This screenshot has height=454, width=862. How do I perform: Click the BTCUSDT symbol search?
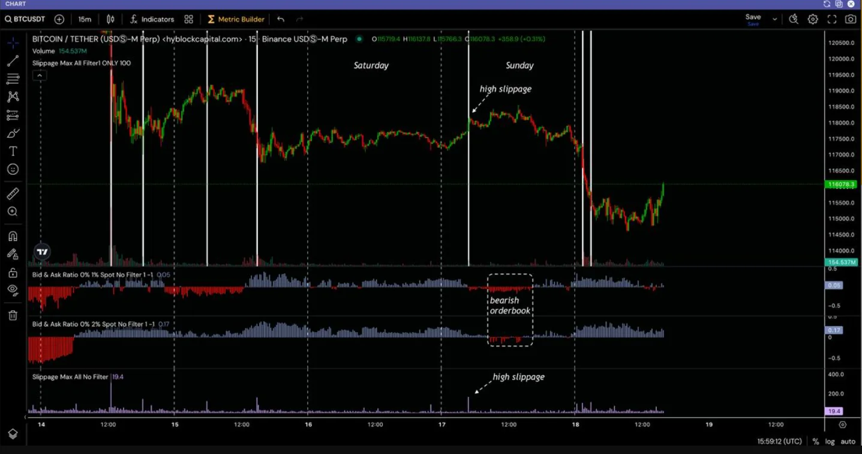(25, 19)
